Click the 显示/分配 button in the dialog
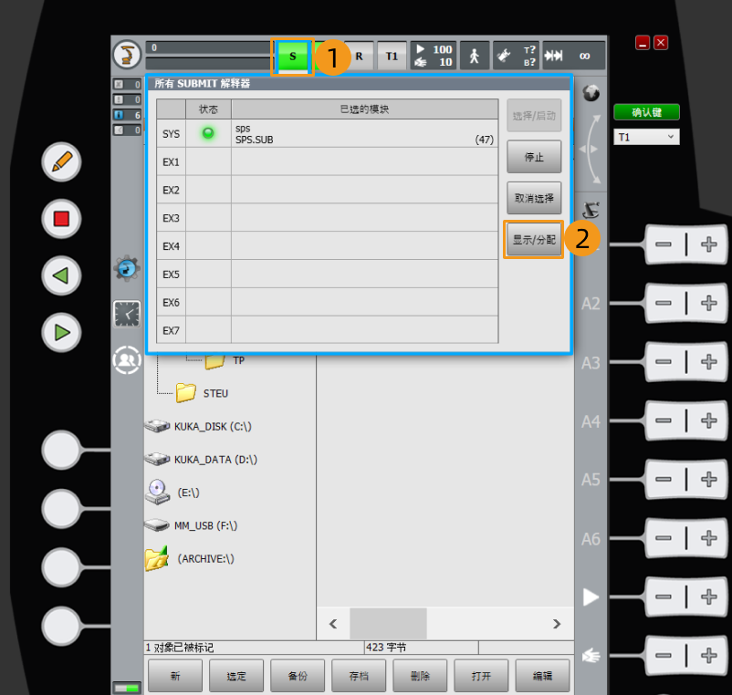 pos(533,239)
